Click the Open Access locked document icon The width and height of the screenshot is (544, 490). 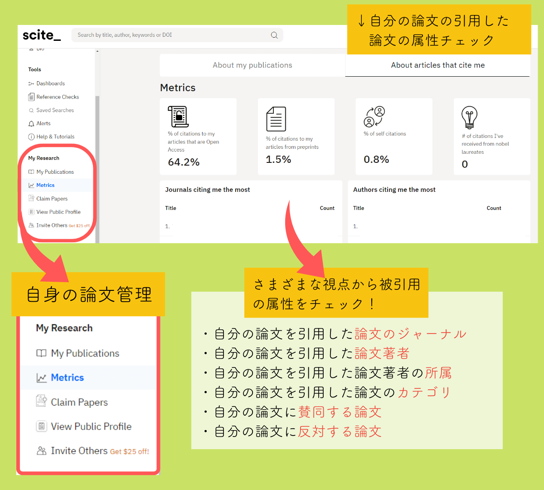point(178,117)
